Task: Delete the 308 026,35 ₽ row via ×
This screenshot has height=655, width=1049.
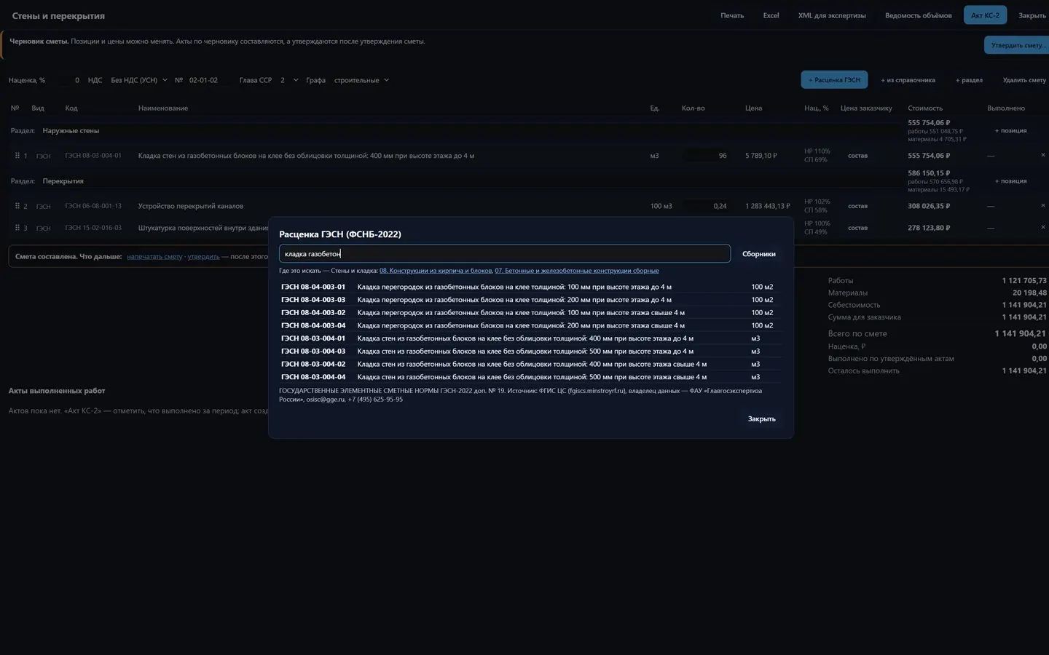Action: [1042, 205]
